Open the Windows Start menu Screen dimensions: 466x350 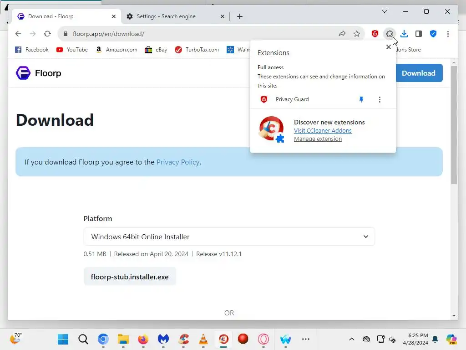[x=63, y=339]
